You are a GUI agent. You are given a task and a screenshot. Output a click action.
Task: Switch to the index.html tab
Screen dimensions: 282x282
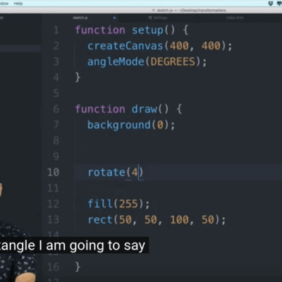235,18
